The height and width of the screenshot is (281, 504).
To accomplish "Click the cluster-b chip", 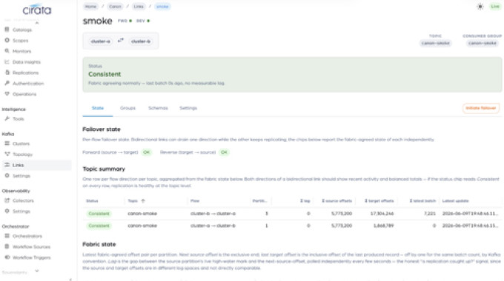I will click(141, 41).
